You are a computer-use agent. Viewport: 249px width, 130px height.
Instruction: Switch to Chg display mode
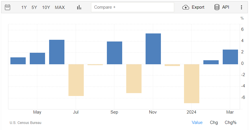coord(214,123)
